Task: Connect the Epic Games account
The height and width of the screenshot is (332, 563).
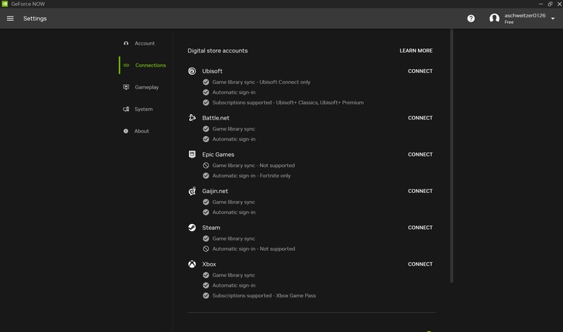Action: click(x=420, y=154)
